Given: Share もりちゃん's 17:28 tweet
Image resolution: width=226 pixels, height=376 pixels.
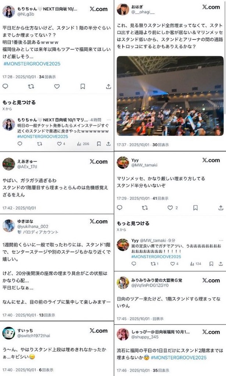Looking at the screenshot, I should point(109,86).
